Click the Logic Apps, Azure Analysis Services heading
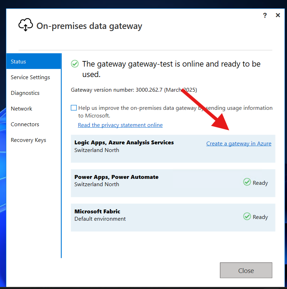The image size is (287, 289). click(x=124, y=142)
